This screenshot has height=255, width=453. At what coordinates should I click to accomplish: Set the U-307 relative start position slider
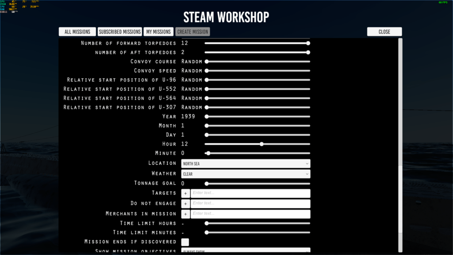(x=257, y=108)
